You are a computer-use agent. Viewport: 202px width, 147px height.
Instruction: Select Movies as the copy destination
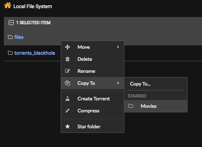tap(156, 106)
